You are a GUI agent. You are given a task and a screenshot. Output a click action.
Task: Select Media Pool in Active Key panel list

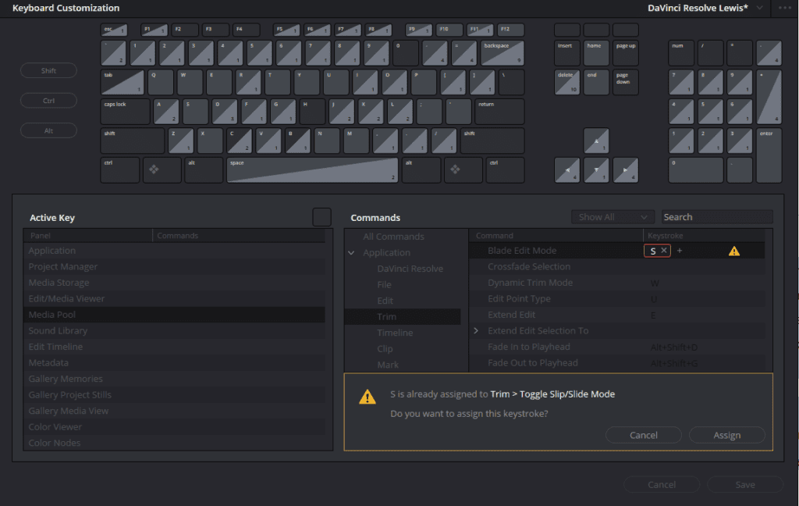(x=174, y=315)
